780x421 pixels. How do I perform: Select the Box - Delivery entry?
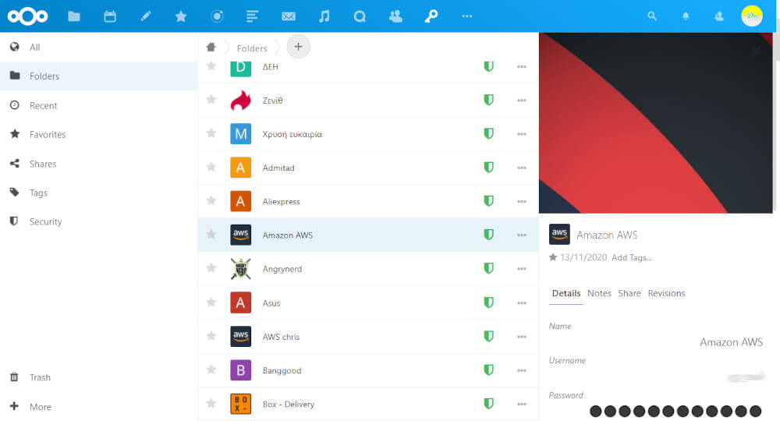(368, 404)
